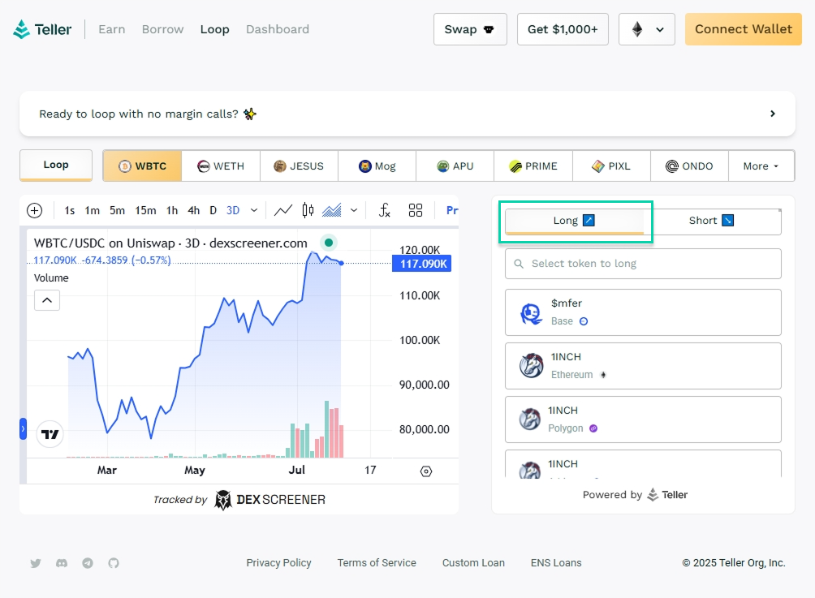Open the Discord footer icon
Screen dimensions: 815x598
click(62, 563)
